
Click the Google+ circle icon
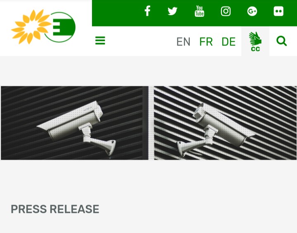252,11
